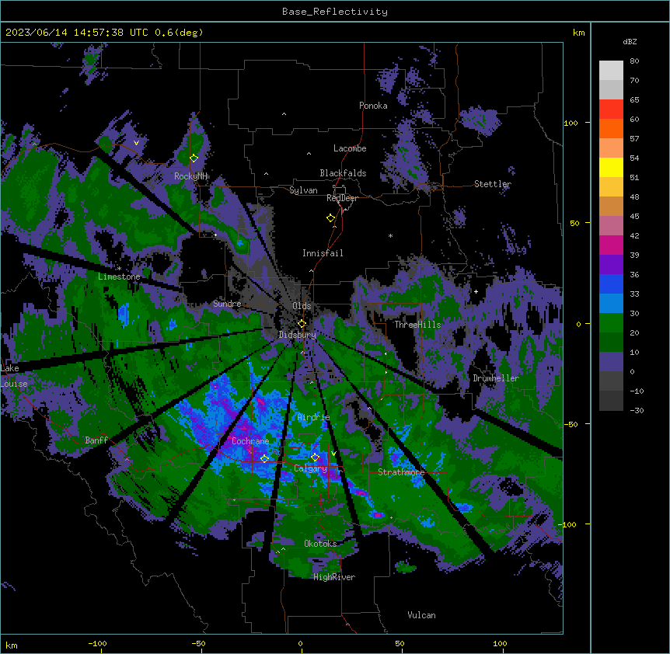Click the Stettler city label
Image resolution: width=670 pixels, height=654 pixels.
point(493,184)
